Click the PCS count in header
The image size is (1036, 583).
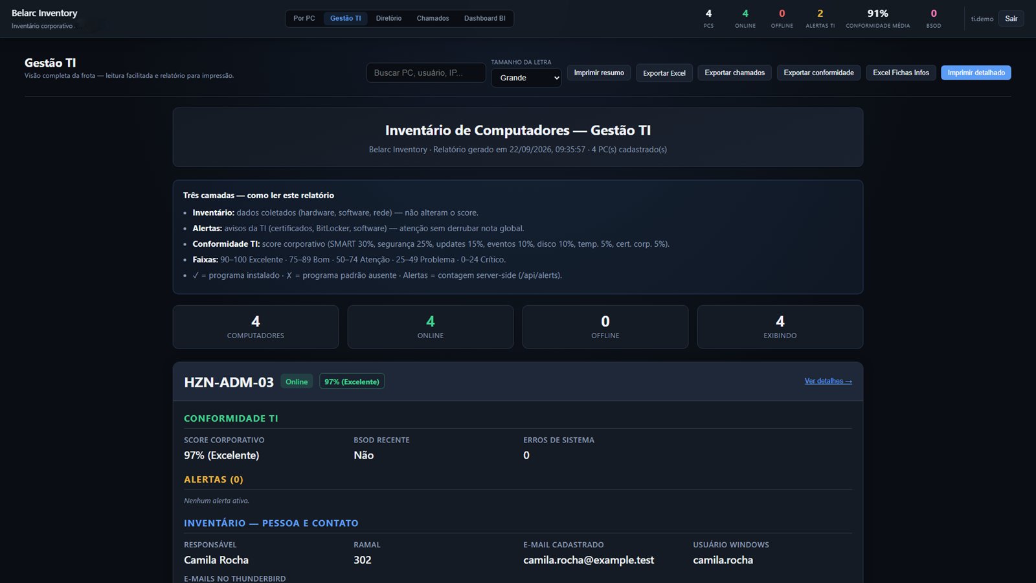coord(708,19)
